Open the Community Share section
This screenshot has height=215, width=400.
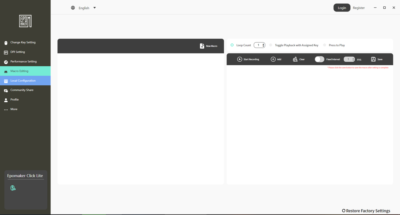22,90
